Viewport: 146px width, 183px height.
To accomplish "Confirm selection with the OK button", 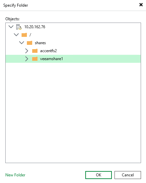I will click(x=99, y=175).
